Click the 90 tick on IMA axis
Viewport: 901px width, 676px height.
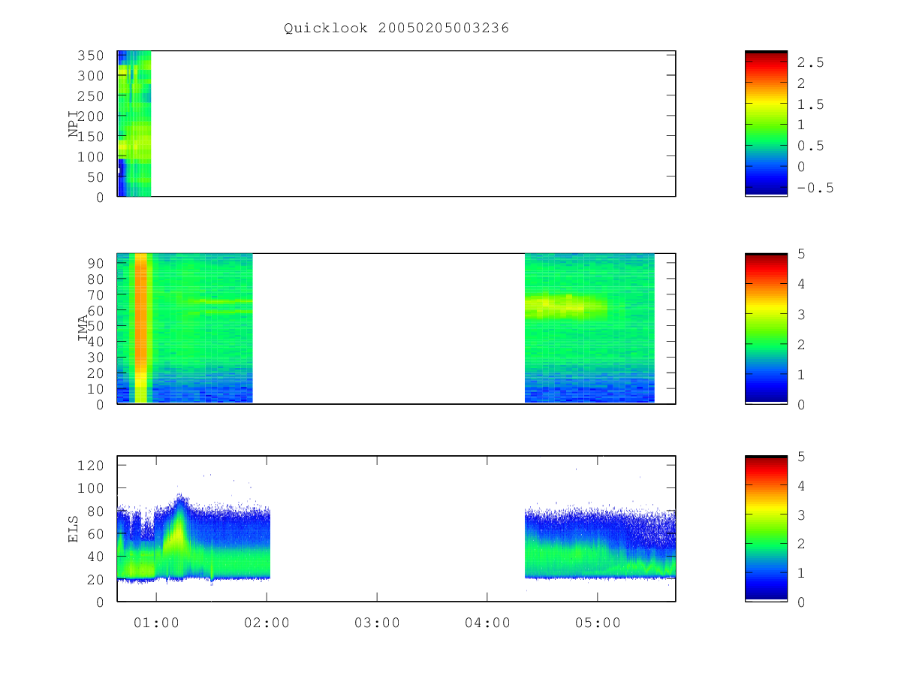[x=97, y=262]
